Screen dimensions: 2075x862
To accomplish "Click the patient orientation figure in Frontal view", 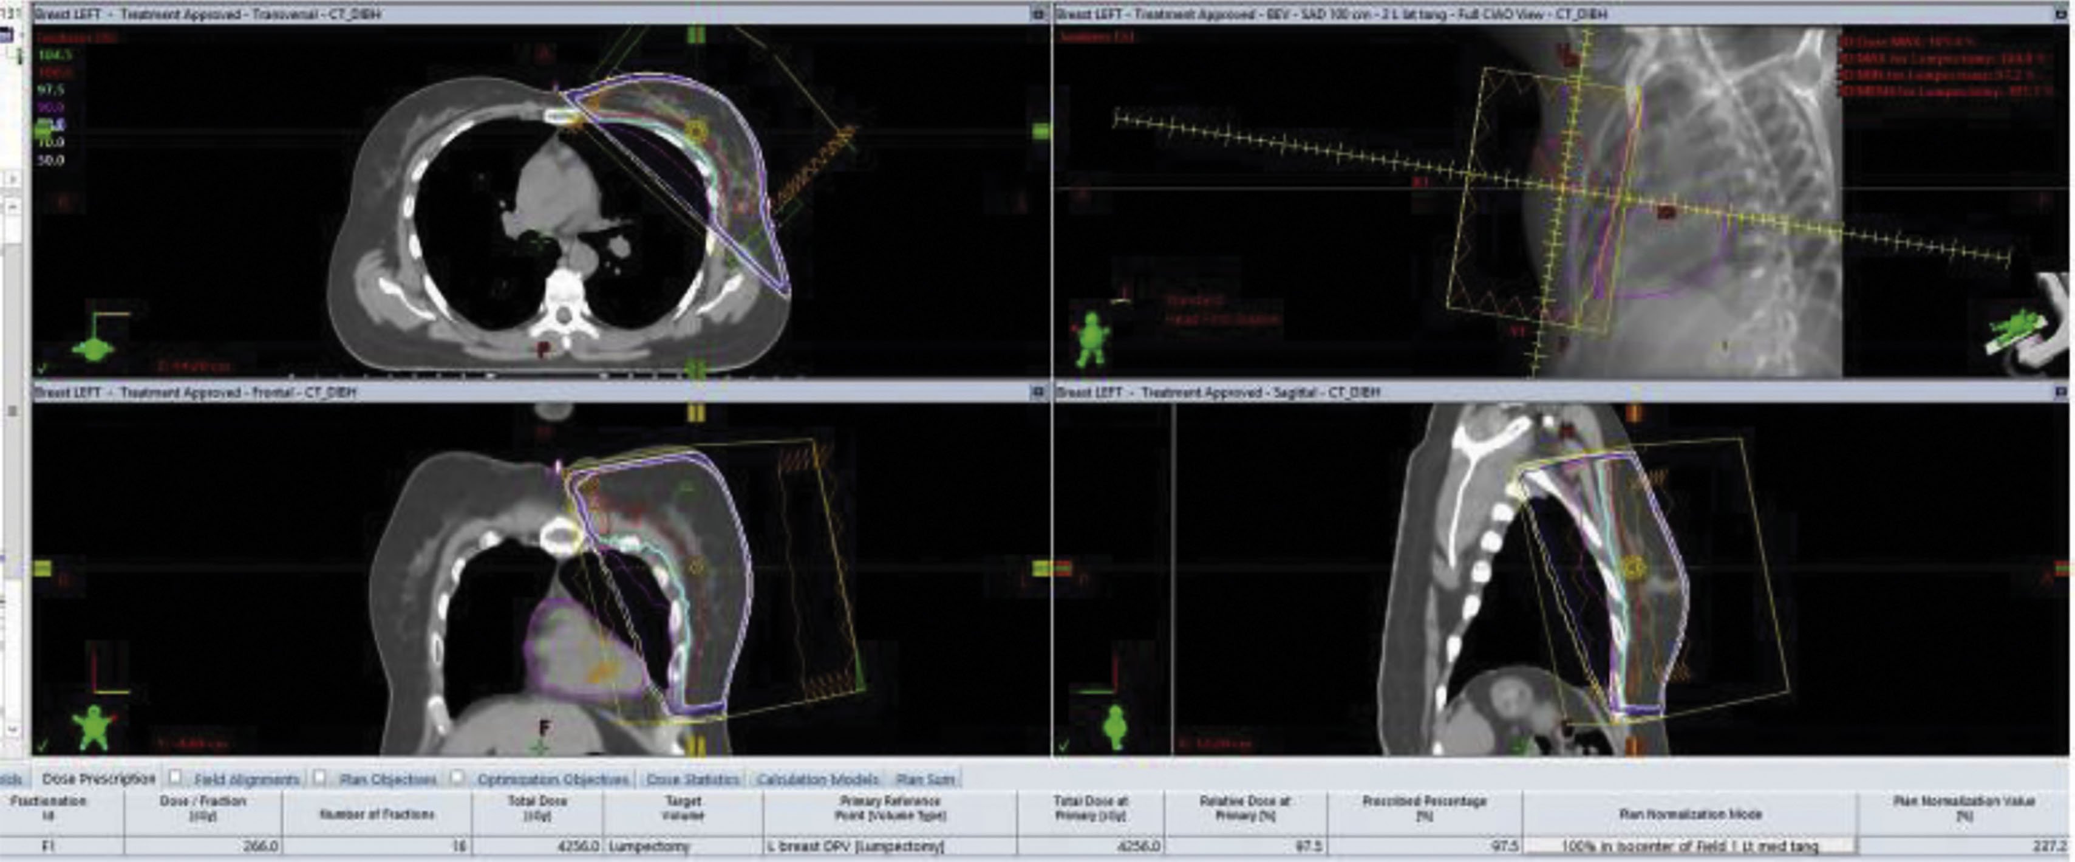I will [95, 728].
